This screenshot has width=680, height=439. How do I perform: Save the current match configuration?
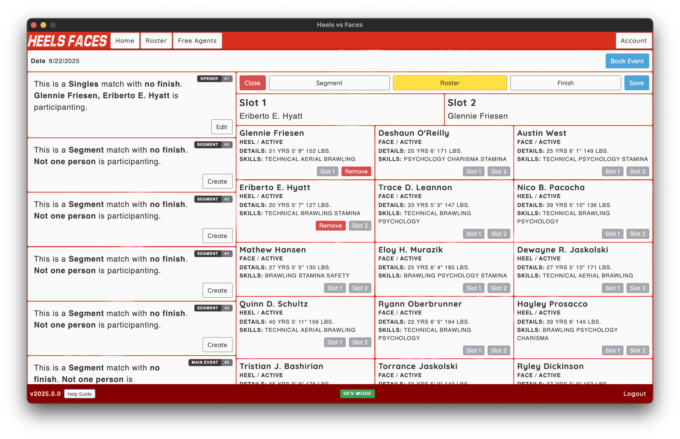[x=636, y=83]
